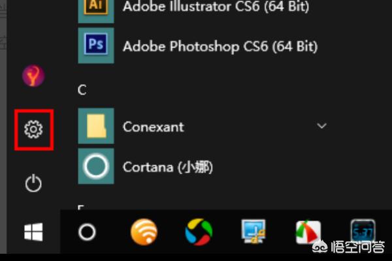Launch Adobe Illustrator CS6 (64 Bit)

pyautogui.click(x=216, y=7)
